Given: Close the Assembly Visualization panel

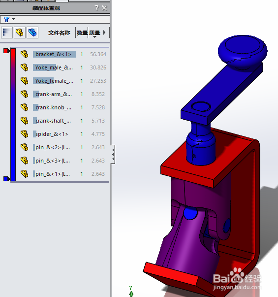Looking at the screenshot, I should pos(104,8).
